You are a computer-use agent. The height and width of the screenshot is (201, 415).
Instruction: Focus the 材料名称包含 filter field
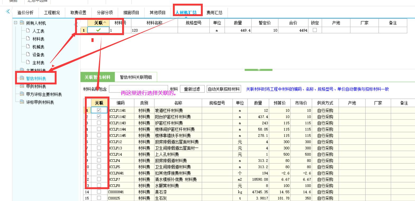coord(138,89)
